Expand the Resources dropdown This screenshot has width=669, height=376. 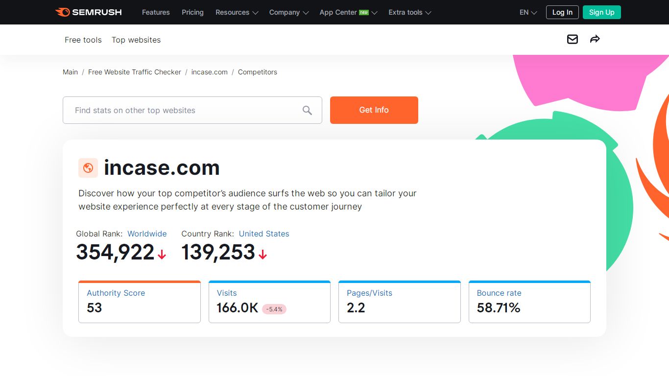click(x=237, y=12)
